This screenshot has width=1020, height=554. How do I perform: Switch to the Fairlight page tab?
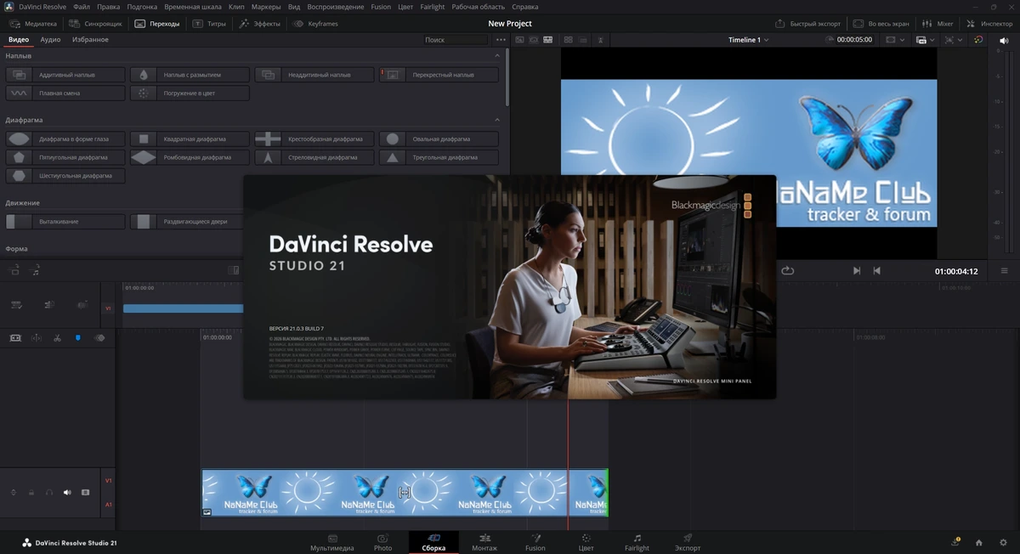[637, 543]
